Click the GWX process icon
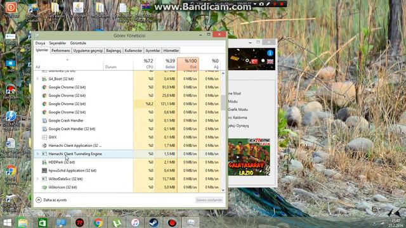Image resolution: width=406 pixels, height=228 pixels. [x=44, y=137]
